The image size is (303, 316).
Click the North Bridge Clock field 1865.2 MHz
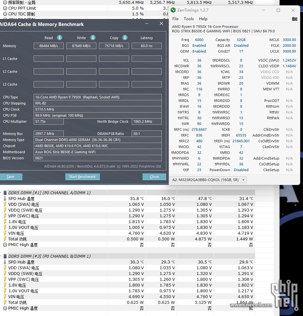coord(147,121)
